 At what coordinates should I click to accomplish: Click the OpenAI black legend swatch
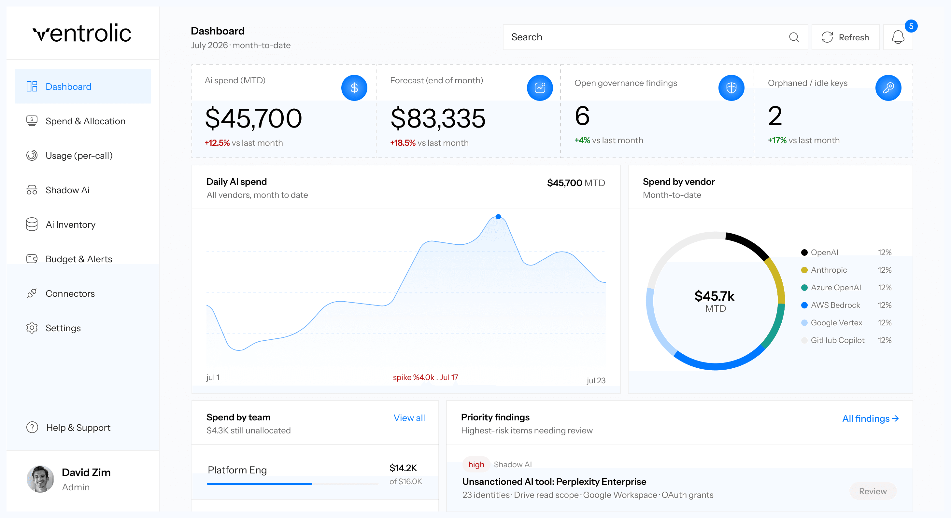click(x=804, y=252)
